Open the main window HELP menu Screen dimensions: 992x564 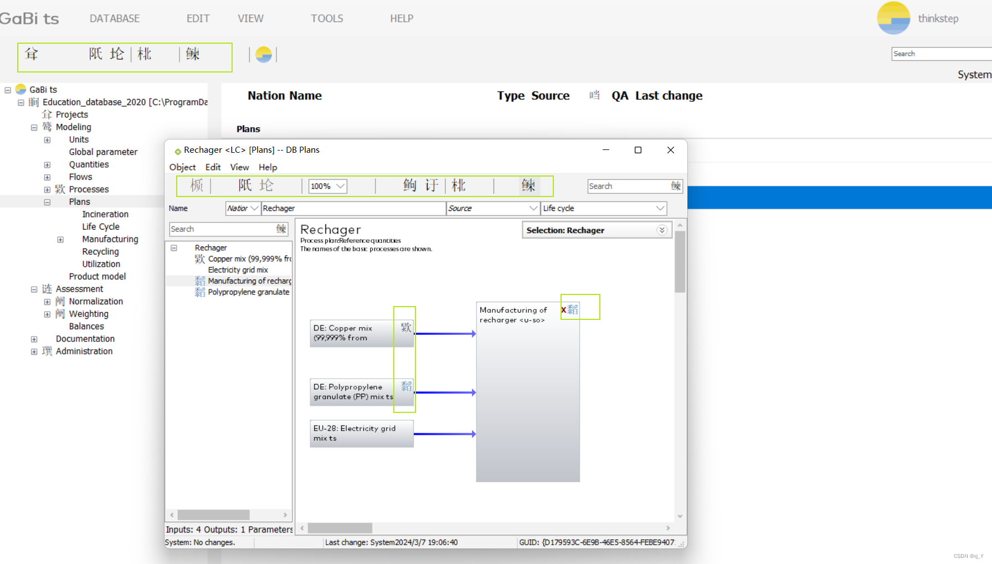(402, 18)
